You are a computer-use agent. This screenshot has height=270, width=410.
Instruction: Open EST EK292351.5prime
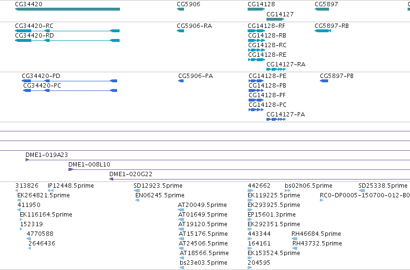[250, 229]
